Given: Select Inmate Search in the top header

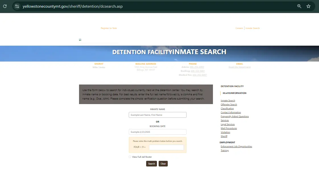Looking at the screenshot, I should coord(252,28).
